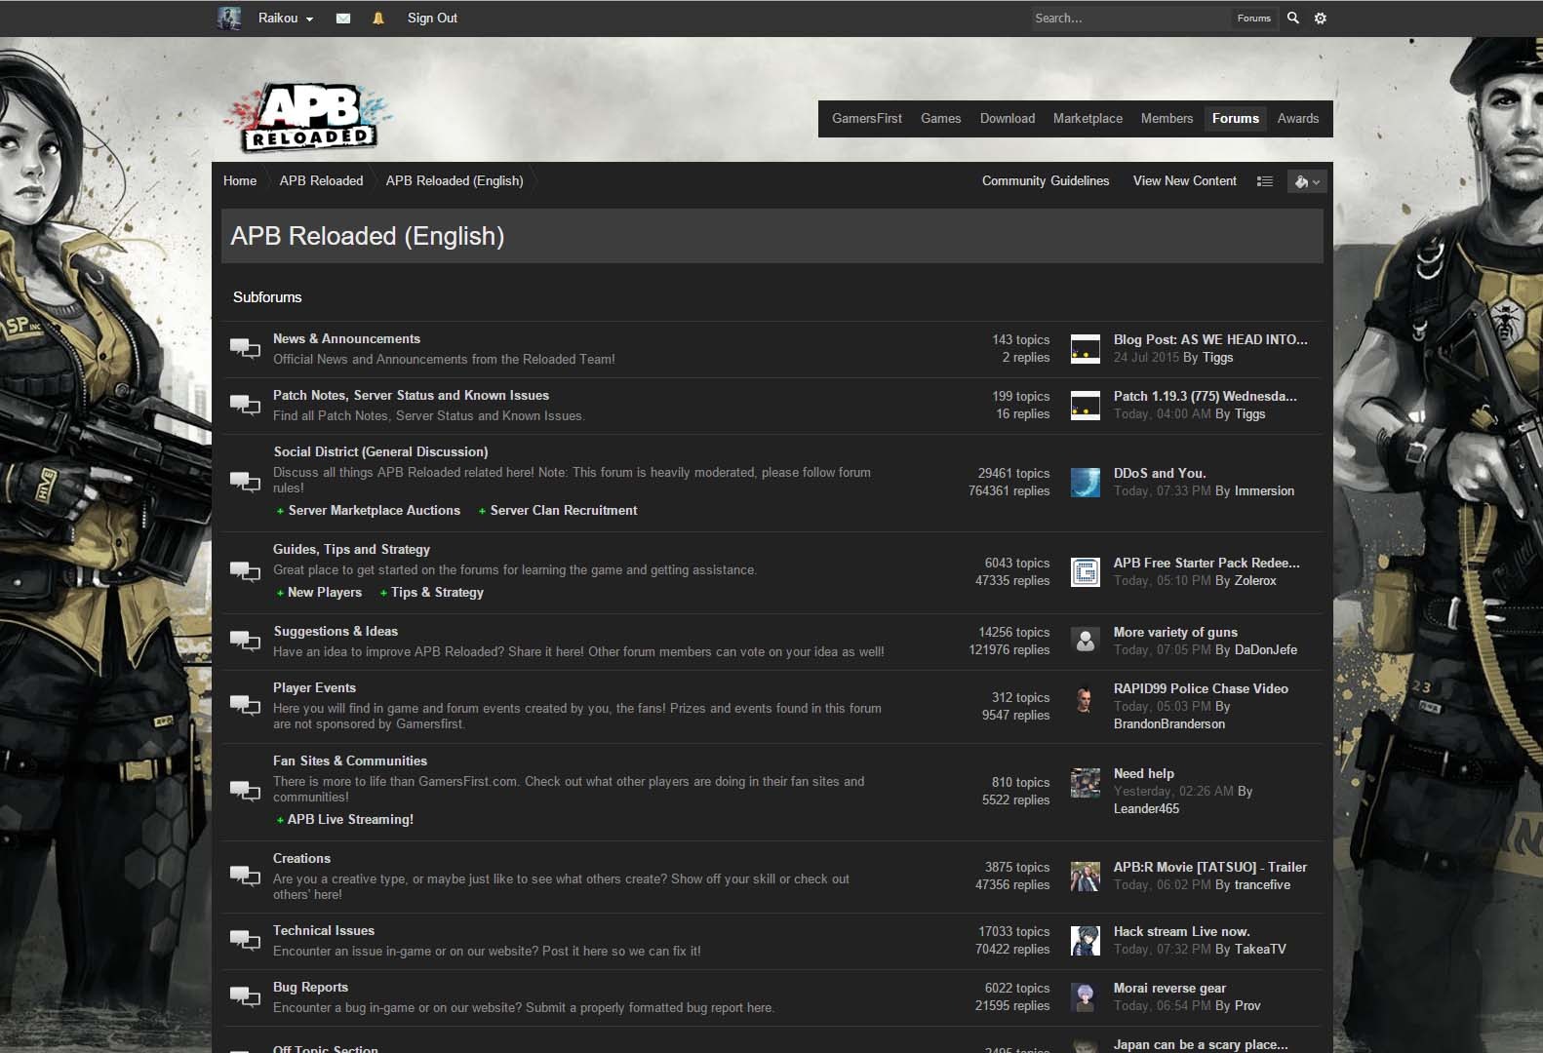Click Sign Out

click(x=432, y=18)
